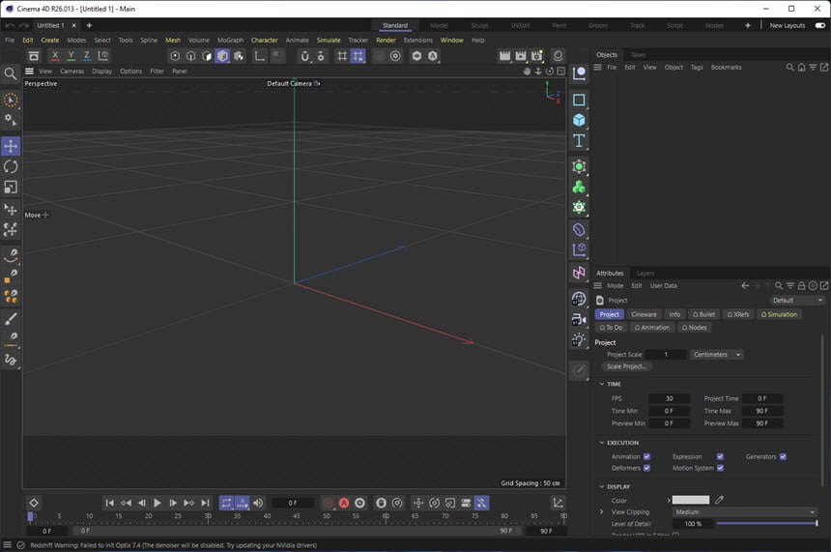The height and width of the screenshot is (552, 831).
Task: Click frame 45 on the timeline ruler
Action: [297, 516]
